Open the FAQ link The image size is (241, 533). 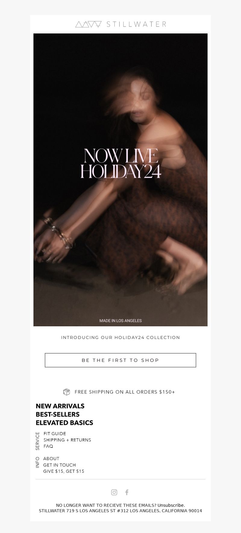click(x=48, y=446)
